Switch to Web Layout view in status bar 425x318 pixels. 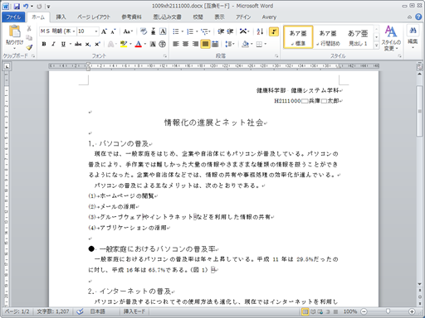pyautogui.click(x=320, y=311)
